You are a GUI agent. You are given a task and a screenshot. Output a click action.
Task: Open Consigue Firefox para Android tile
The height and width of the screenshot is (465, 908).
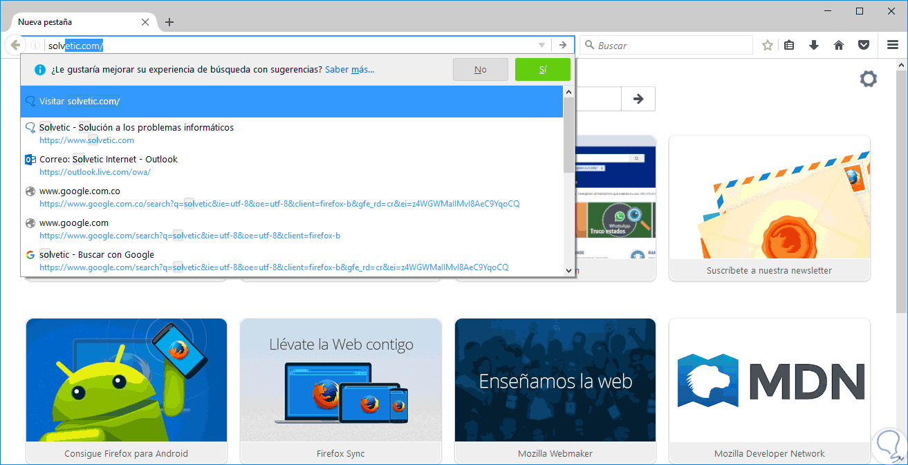pyautogui.click(x=127, y=391)
